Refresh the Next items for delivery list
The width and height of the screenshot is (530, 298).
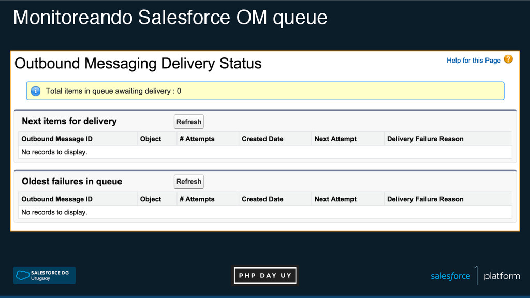[188, 122]
